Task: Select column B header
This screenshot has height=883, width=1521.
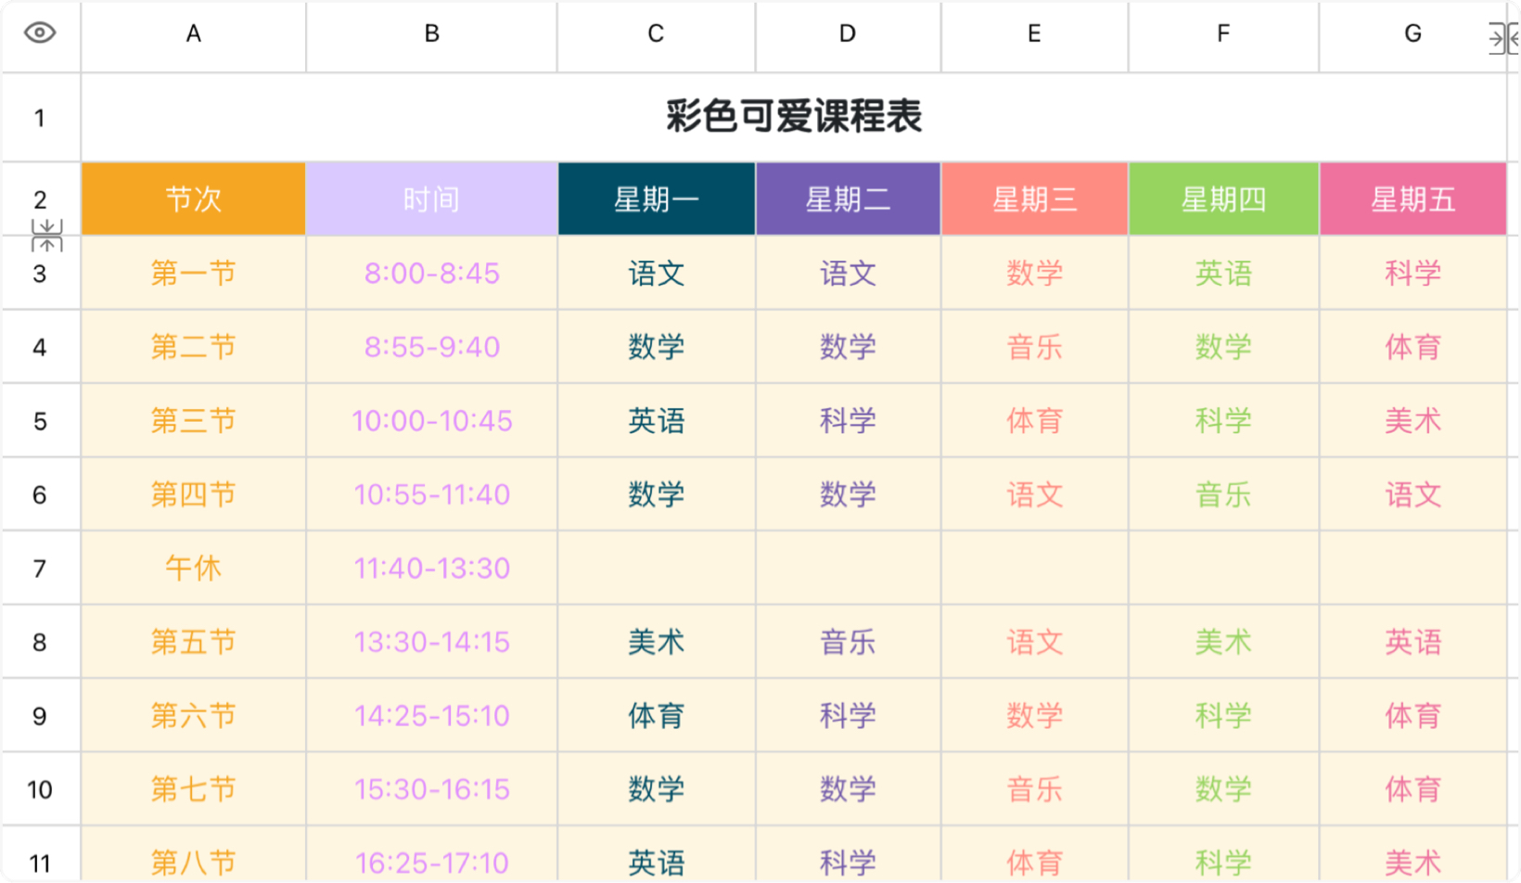Action: (431, 35)
